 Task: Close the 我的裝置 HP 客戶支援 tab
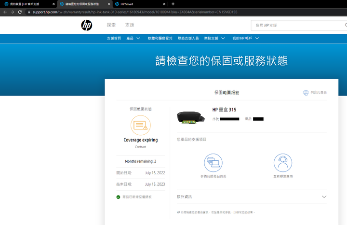coord(53,4)
